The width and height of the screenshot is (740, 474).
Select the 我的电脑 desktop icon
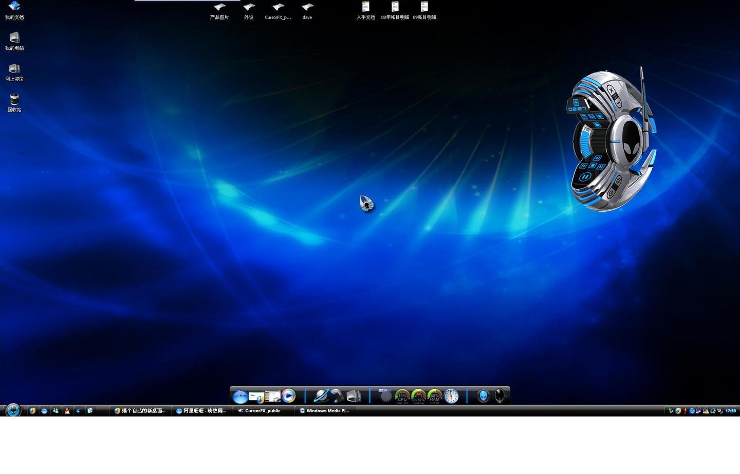click(14, 41)
